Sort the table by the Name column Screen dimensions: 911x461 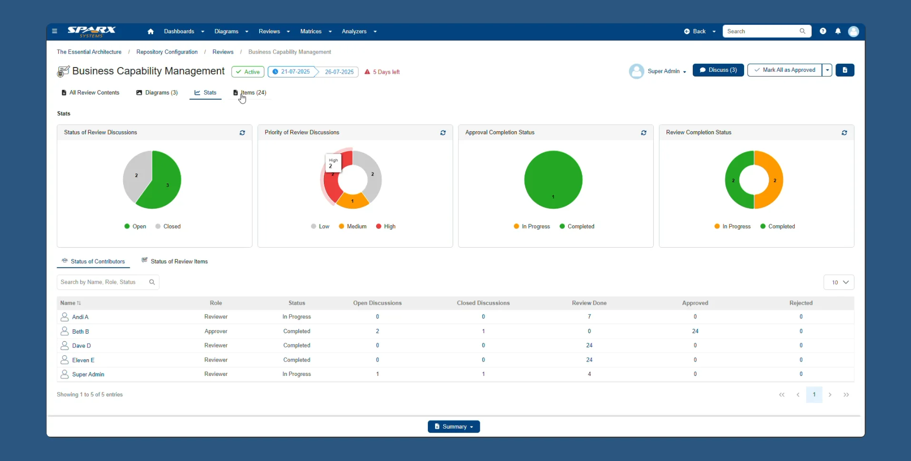[69, 303]
